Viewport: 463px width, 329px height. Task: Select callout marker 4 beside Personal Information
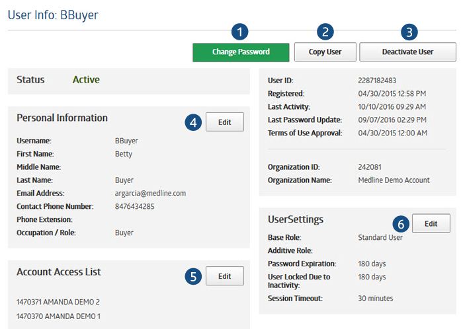click(x=192, y=122)
